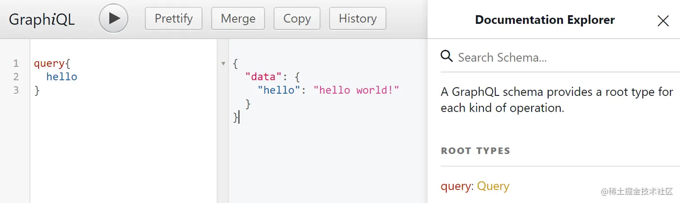Click the "hello world!" result value
The height and width of the screenshot is (203, 680).
[356, 90]
